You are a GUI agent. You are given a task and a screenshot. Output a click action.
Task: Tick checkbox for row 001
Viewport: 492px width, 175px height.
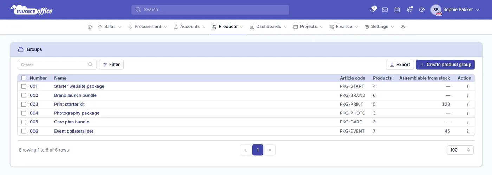(x=24, y=86)
